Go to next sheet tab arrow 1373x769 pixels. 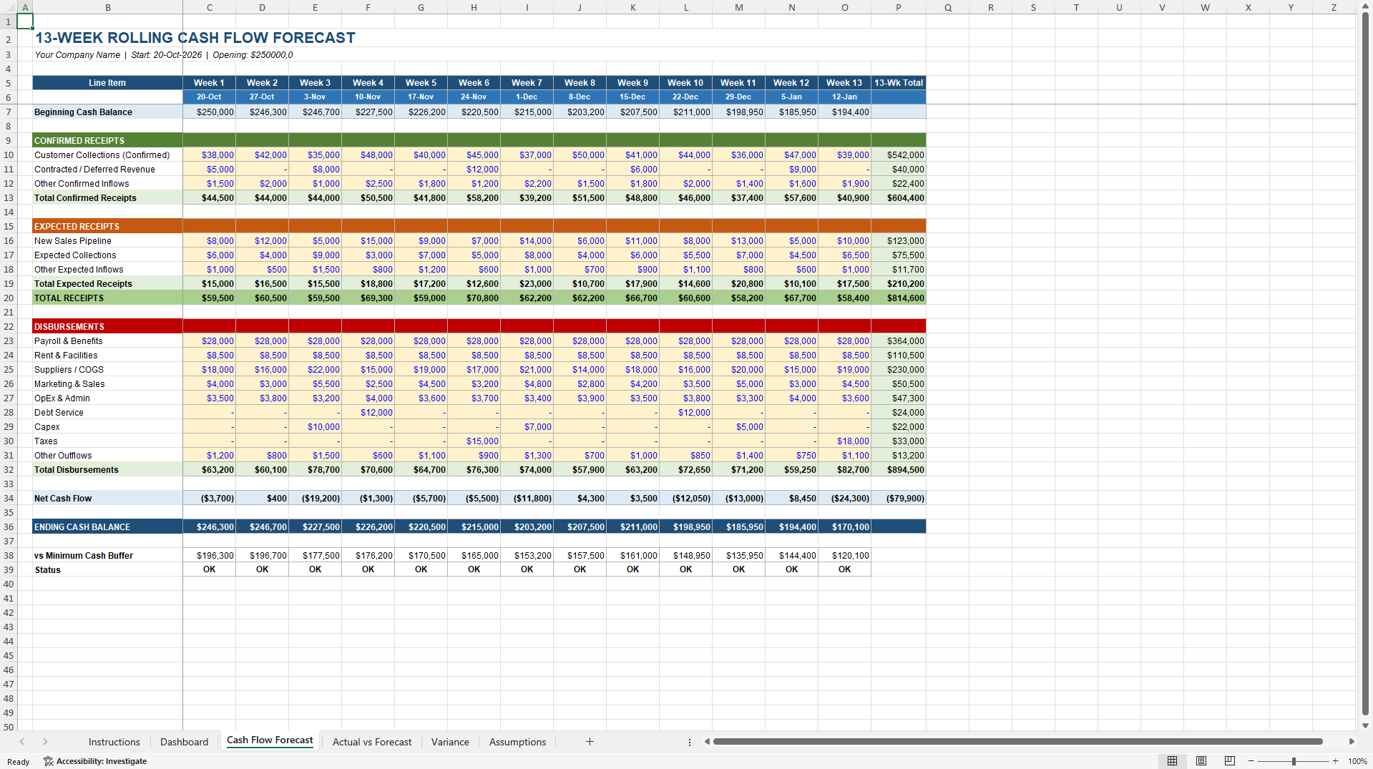click(x=45, y=742)
